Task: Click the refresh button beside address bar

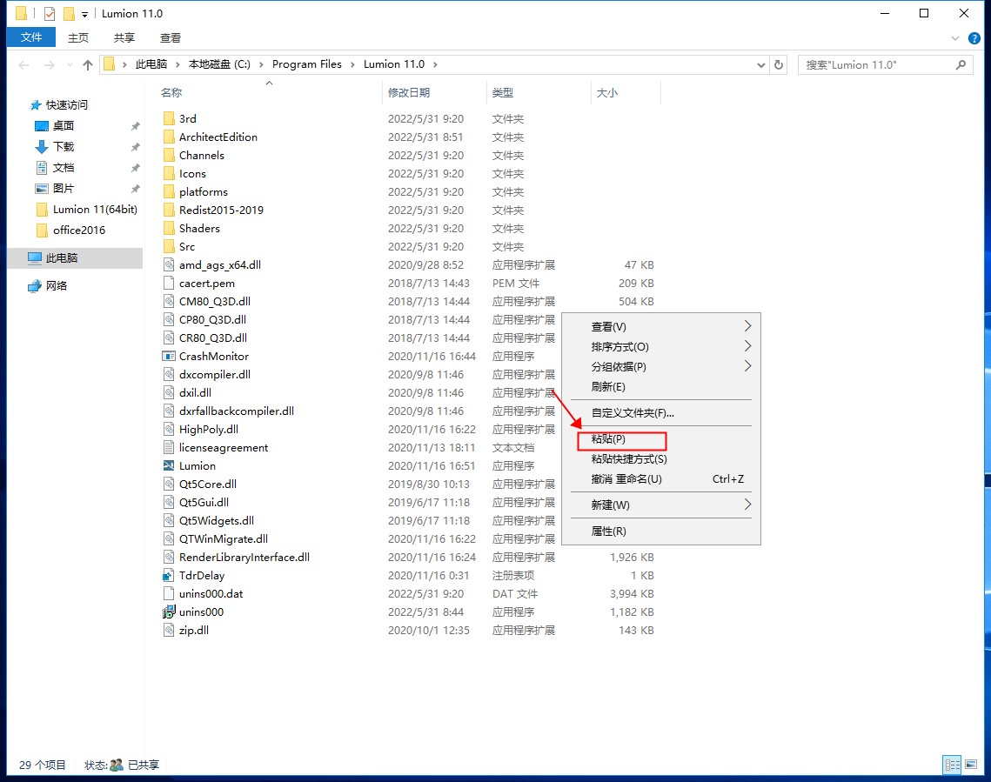Action: [x=779, y=64]
